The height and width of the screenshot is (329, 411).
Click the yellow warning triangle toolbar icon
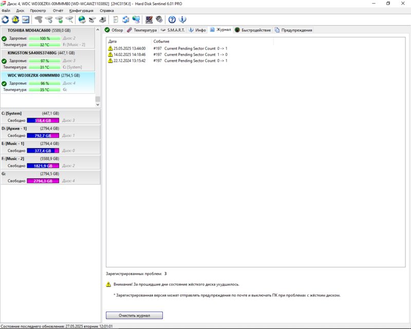[x=15, y=20]
